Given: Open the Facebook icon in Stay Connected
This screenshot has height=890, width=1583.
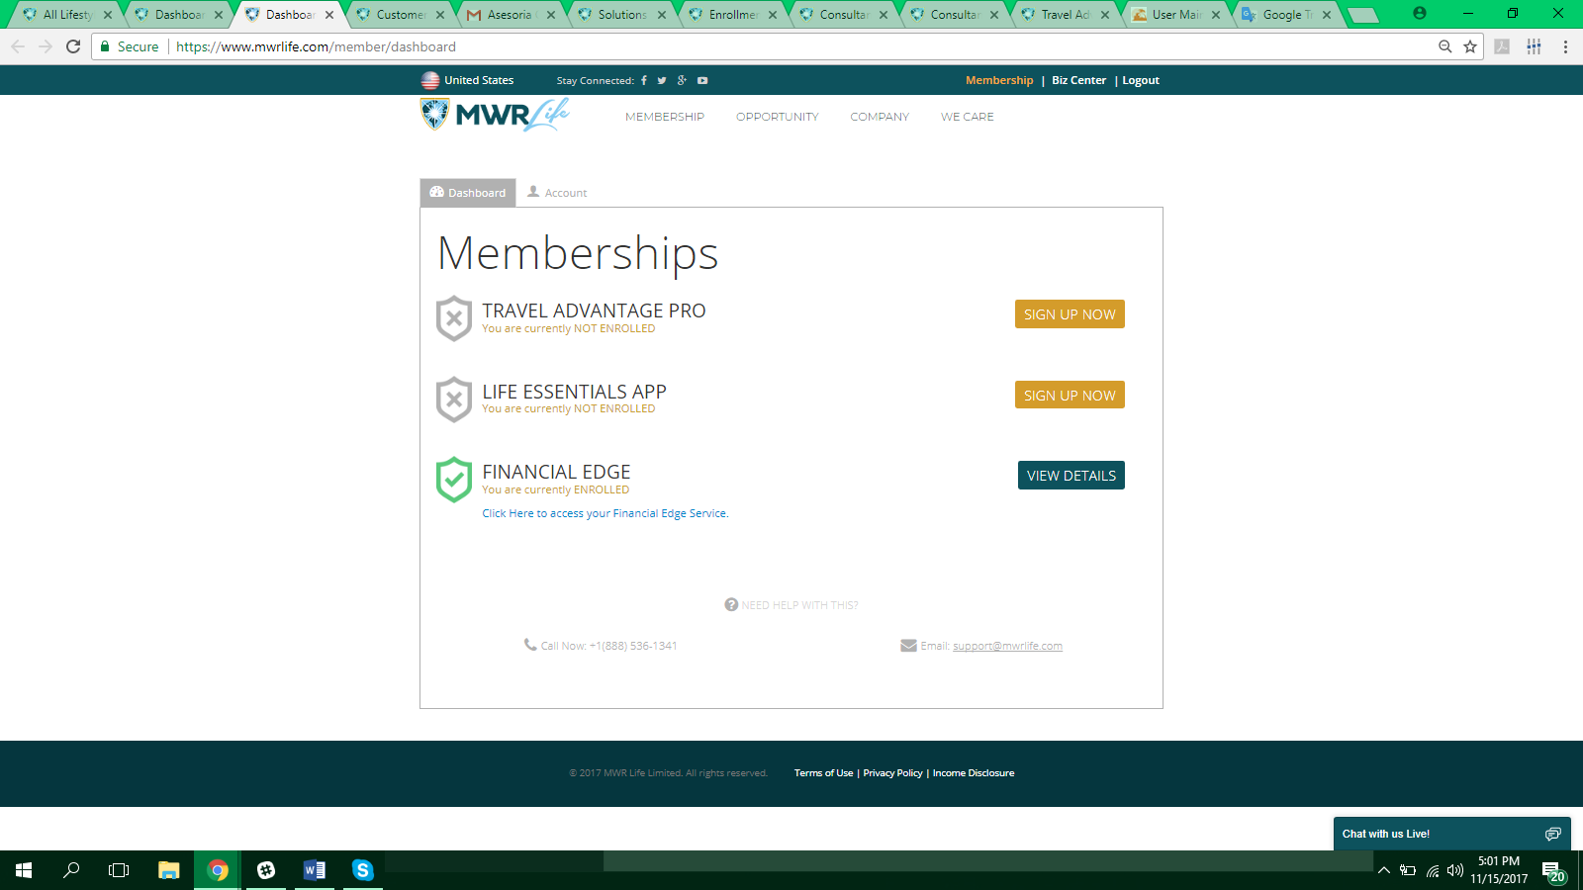Looking at the screenshot, I should click(644, 81).
